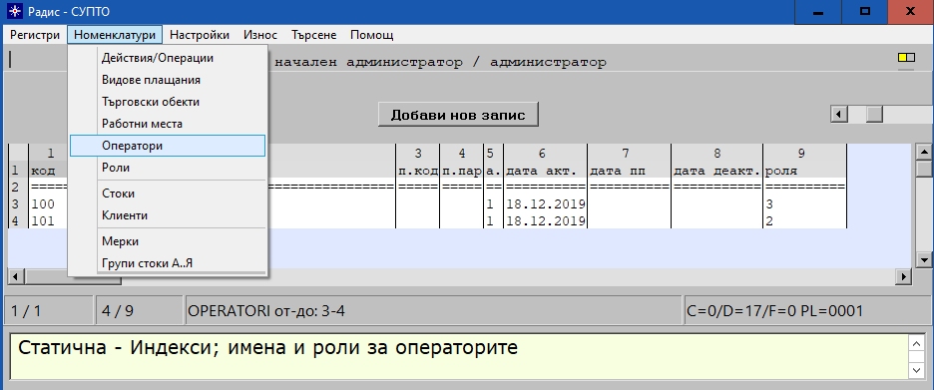Click the description box scroll down arrow

(917, 370)
